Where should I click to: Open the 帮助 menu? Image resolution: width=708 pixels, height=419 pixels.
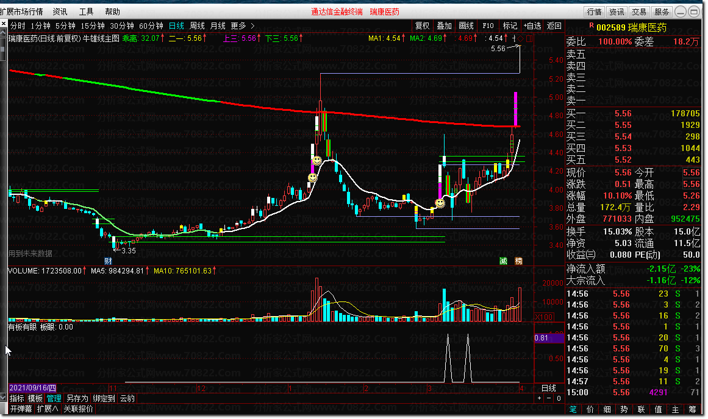[112, 12]
